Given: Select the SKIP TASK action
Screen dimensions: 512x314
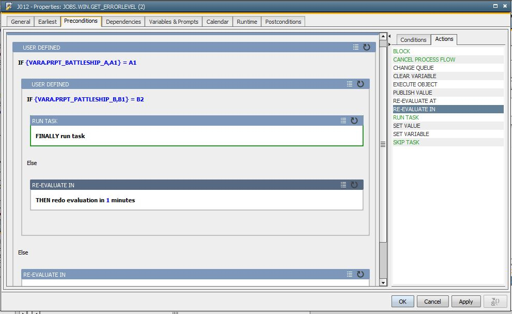Looking at the screenshot, I should pyautogui.click(x=406, y=142).
